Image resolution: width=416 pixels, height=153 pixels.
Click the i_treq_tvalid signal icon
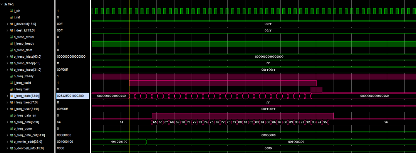pyautogui.click(x=12, y=83)
